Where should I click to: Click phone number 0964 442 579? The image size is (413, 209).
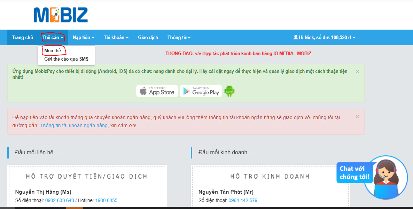coord(243,200)
